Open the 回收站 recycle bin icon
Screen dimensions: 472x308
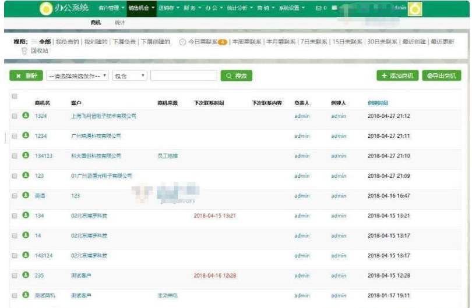pos(24,51)
